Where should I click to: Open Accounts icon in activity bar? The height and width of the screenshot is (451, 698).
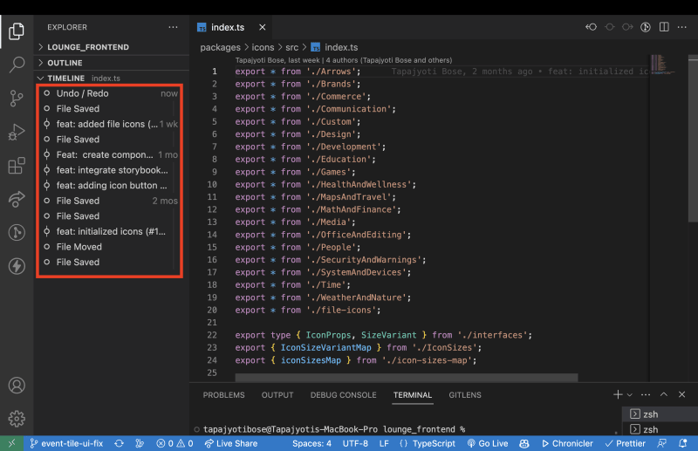17,385
